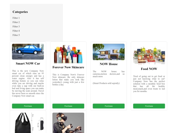Screen dimensions: 177x133
Task: Buy Food NOW with Purchase button
Action: (x=149, y=106)
